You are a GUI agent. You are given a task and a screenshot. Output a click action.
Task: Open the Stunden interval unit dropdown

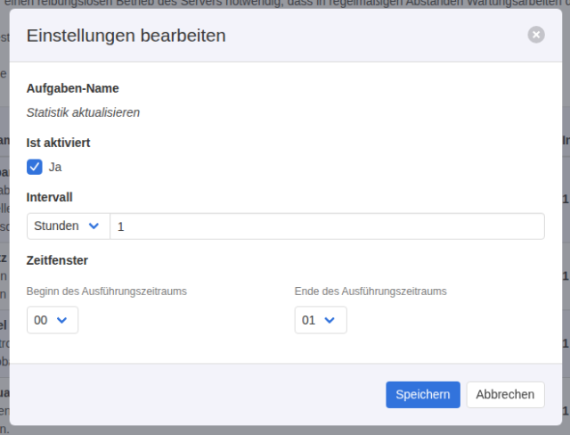[69, 226]
